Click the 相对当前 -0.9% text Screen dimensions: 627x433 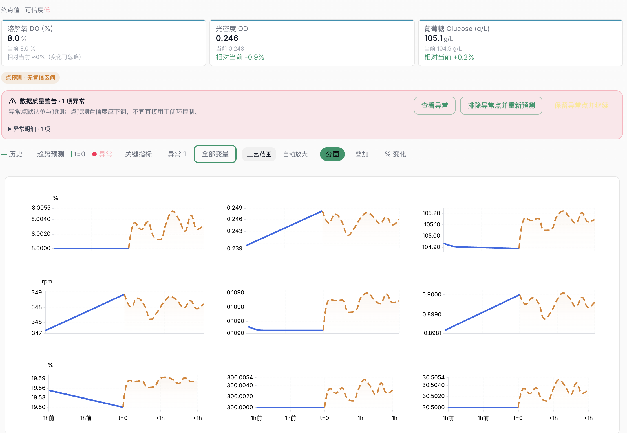pos(240,57)
